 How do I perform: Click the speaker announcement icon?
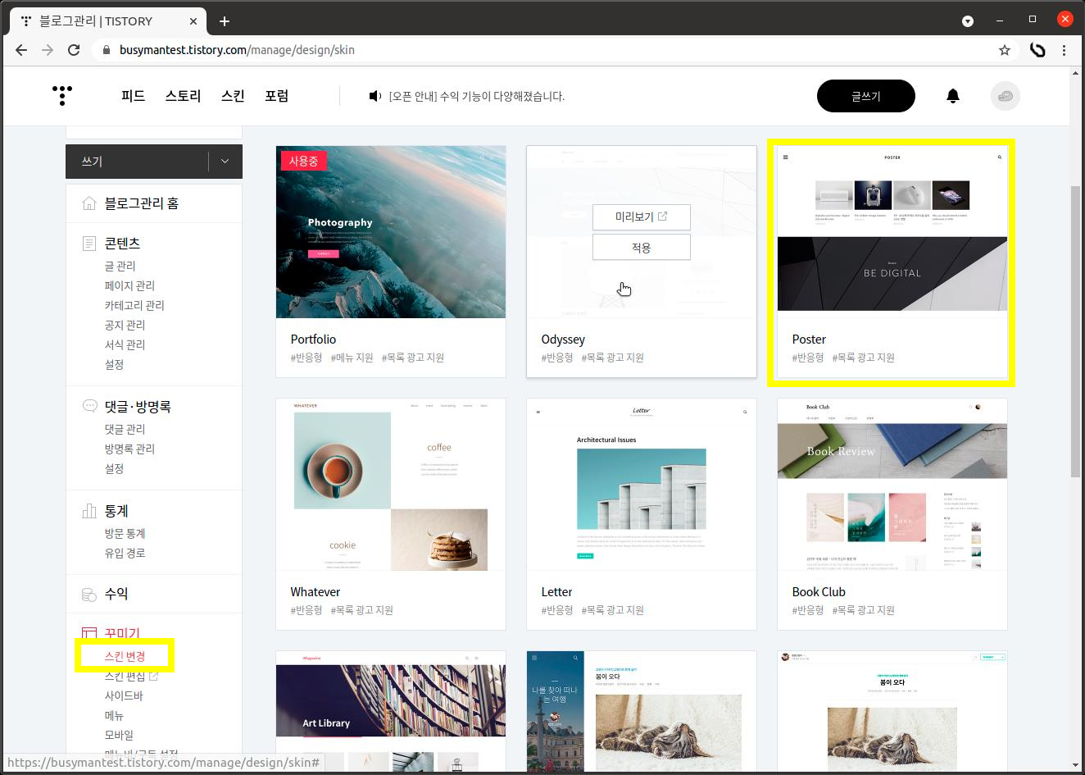click(x=375, y=96)
